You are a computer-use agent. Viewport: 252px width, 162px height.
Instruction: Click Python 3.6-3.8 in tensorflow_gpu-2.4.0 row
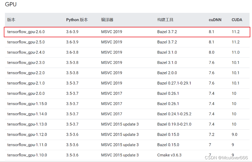pyautogui.click(x=72, y=52)
